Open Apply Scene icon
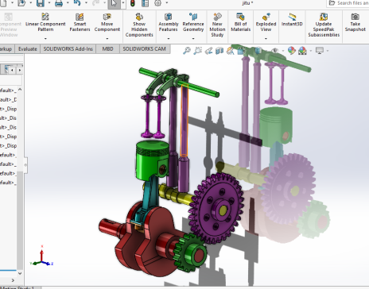This screenshot has width=369, height=289. coord(302,50)
